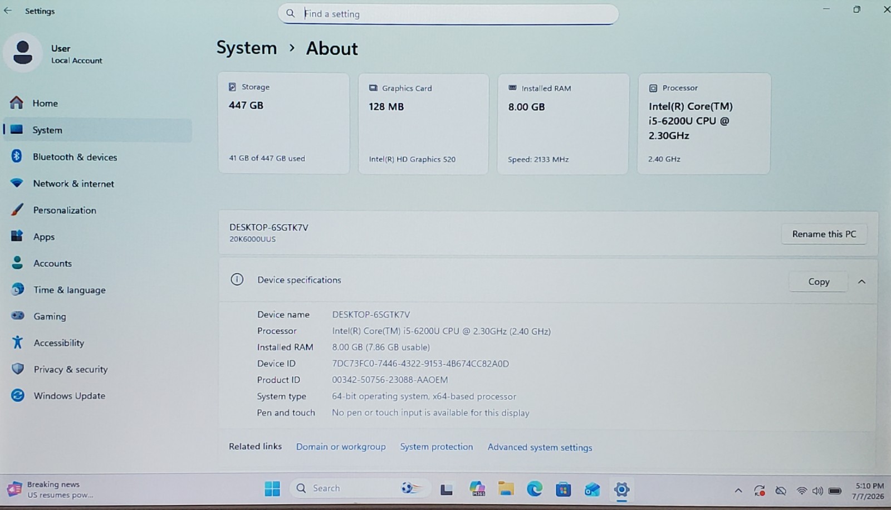Open the Graphics Card 128 MB card
The height and width of the screenshot is (510, 891).
(423, 124)
